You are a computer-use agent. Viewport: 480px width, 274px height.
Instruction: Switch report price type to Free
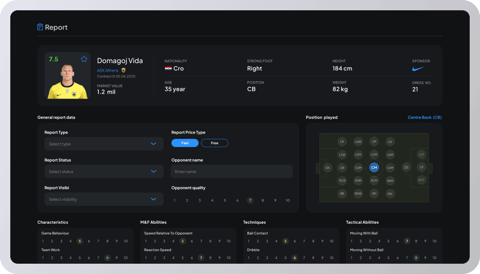(x=214, y=143)
